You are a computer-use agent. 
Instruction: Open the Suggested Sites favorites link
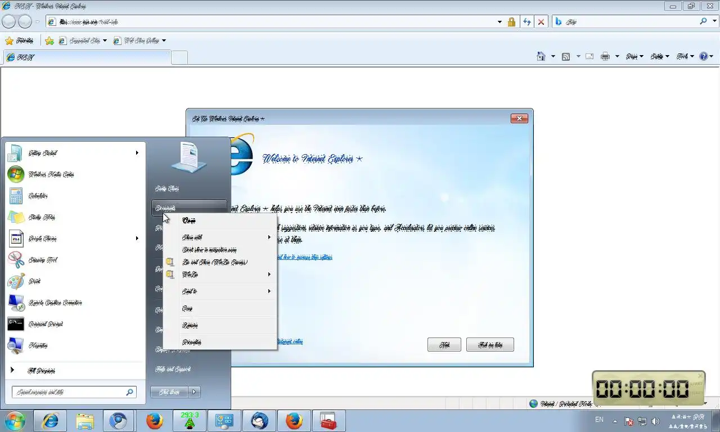(x=83, y=40)
